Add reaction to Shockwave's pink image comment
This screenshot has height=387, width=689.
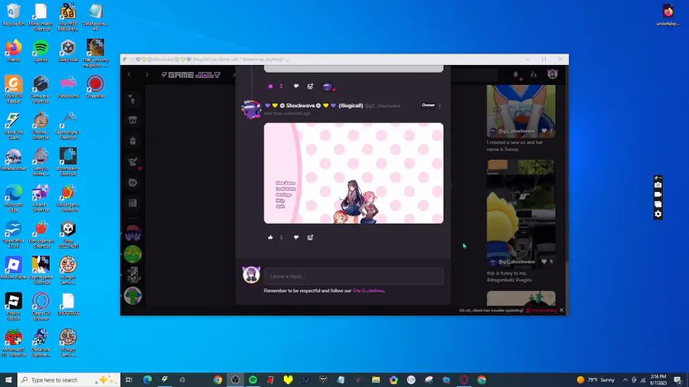point(310,237)
